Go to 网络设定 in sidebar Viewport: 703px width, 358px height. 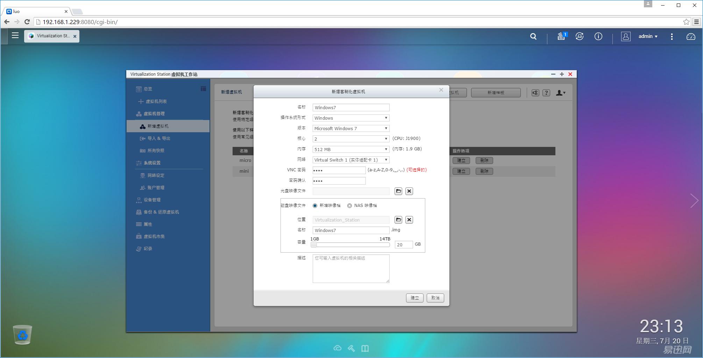[x=156, y=176]
